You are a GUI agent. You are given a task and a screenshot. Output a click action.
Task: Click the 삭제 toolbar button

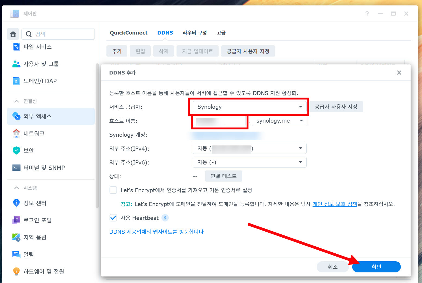click(x=163, y=51)
